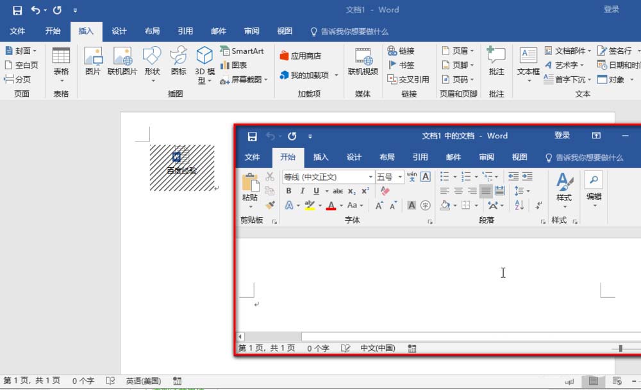Click the SmartArt icon in outer ribbon
Image resolution: width=641 pixels, height=390 pixels.
pos(225,51)
